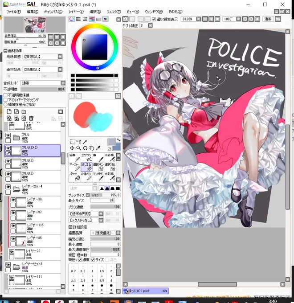
Task: Open the 描画品質 quality dropdown
Action: [106, 233]
